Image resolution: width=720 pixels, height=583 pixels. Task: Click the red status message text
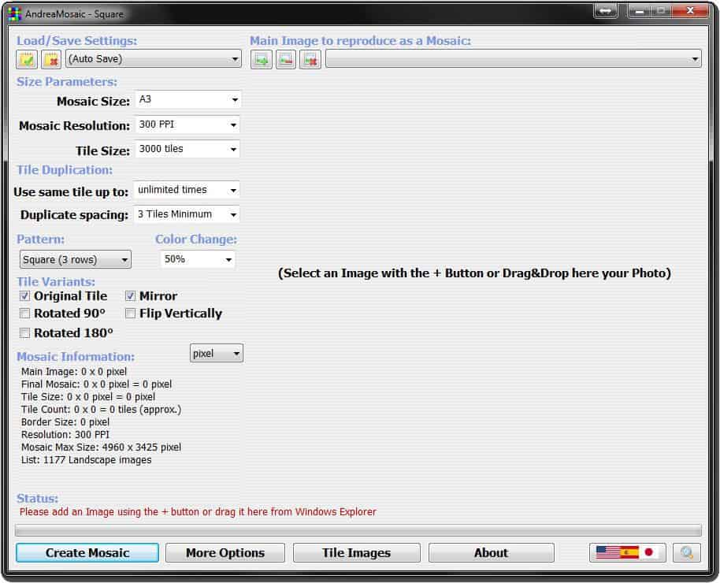click(198, 512)
